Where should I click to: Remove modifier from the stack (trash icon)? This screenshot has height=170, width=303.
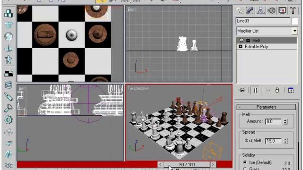pos(277,90)
